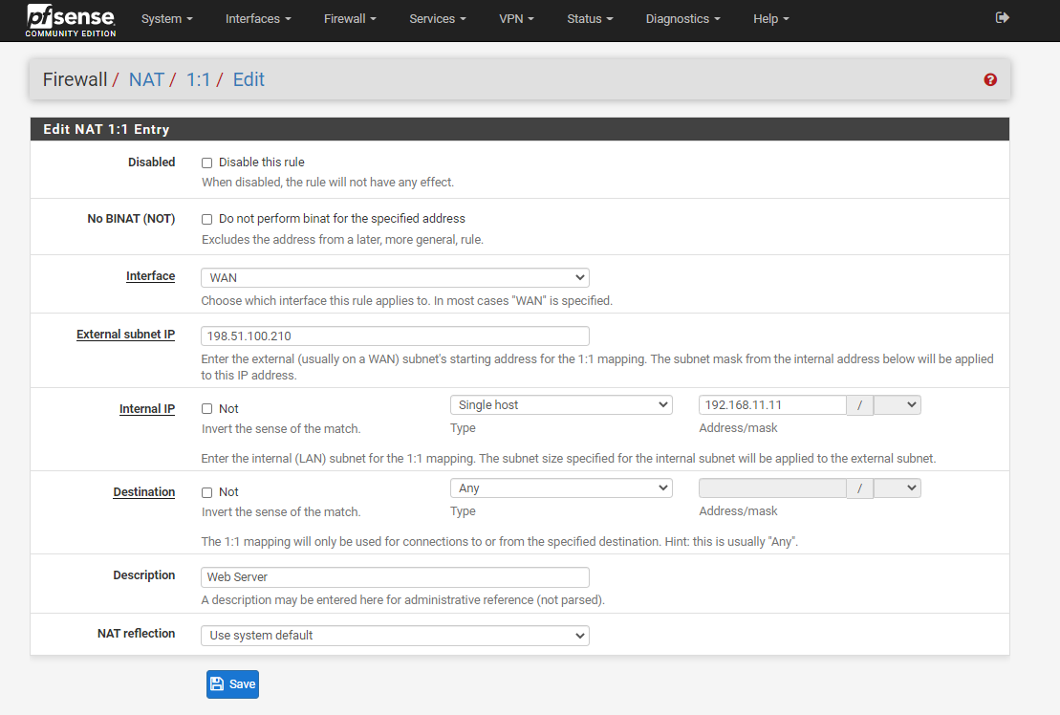Click the 1:1 breadcrumb link
Image resolution: width=1060 pixels, height=715 pixels.
click(198, 79)
